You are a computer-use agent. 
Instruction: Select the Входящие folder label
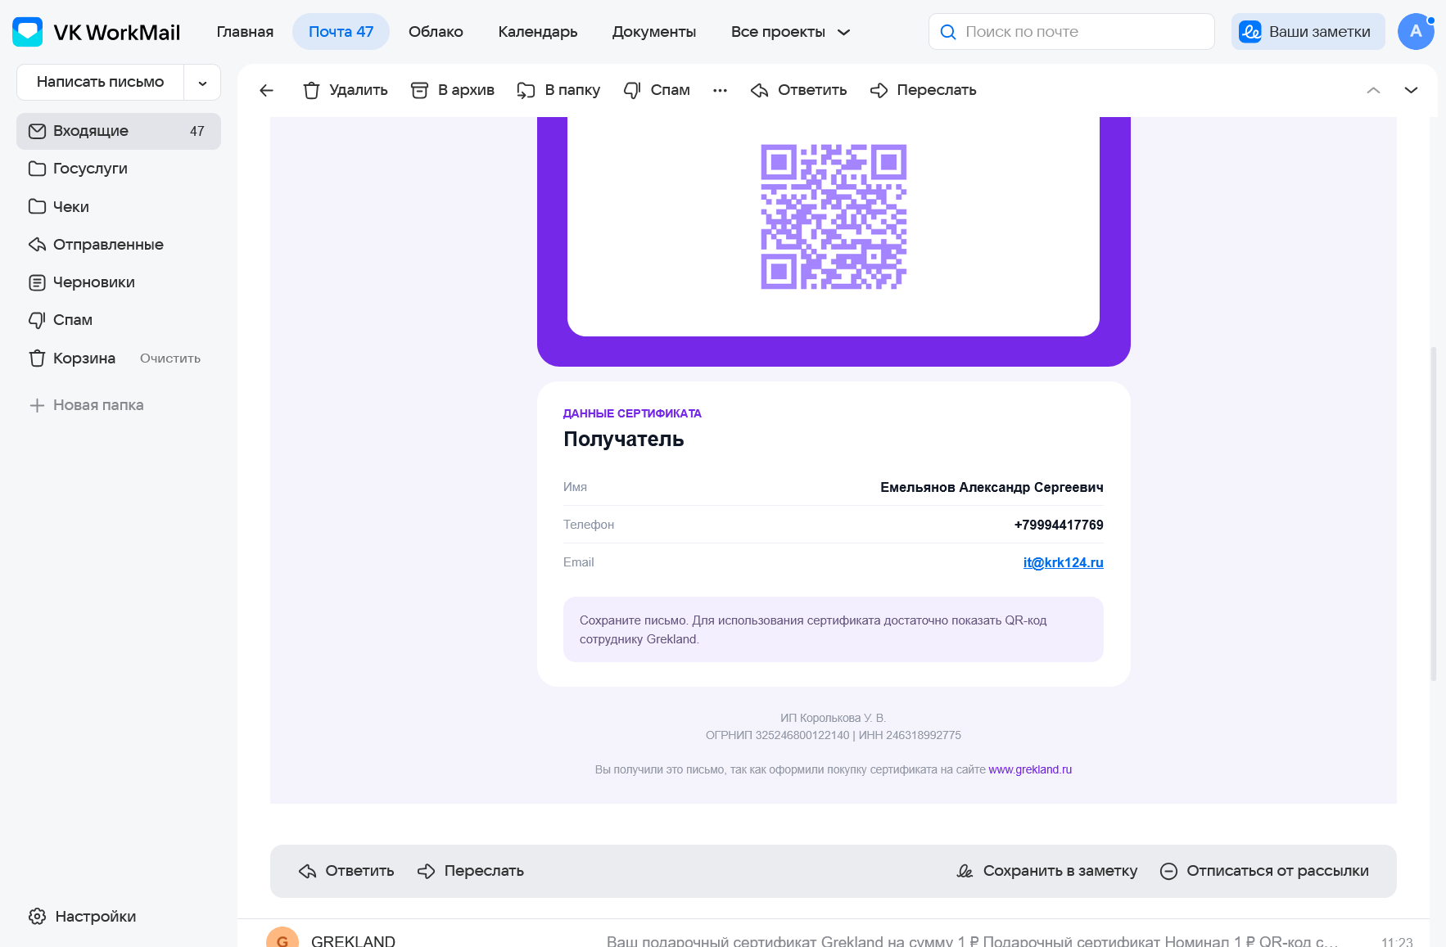point(91,131)
